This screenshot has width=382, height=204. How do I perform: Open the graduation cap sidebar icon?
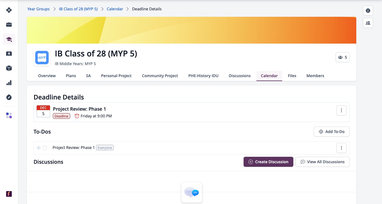click(9, 39)
